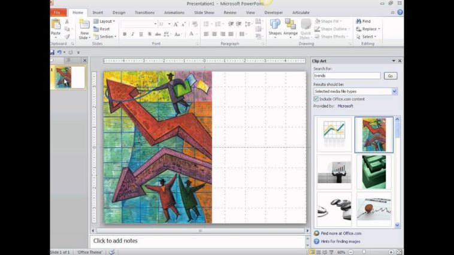Open PowerPoint Help question mark icon

400,12
